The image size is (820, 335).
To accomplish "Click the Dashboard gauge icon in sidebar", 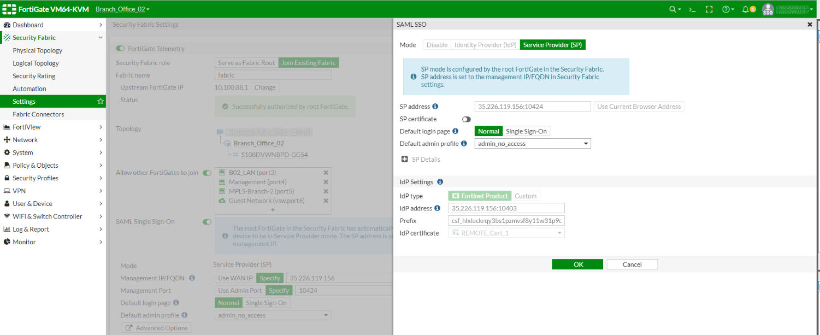I will pyautogui.click(x=7, y=25).
